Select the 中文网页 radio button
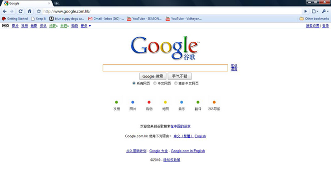The width and height of the screenshot is (331, 186). point(155,83)
